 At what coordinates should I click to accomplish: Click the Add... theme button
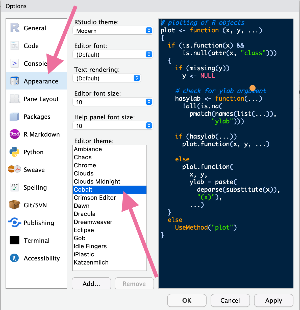point(91,283)
